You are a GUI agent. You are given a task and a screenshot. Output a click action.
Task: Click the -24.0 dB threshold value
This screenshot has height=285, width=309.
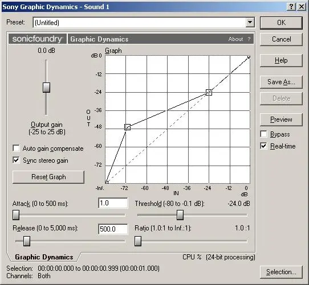(239, 204)
